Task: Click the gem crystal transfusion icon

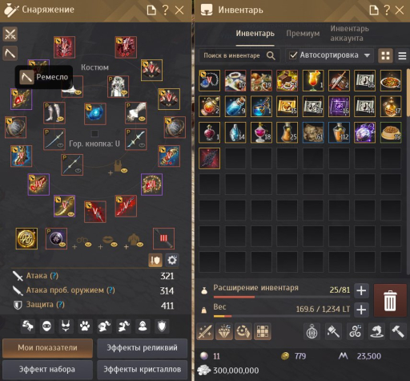Action: (x=223, y=331)
